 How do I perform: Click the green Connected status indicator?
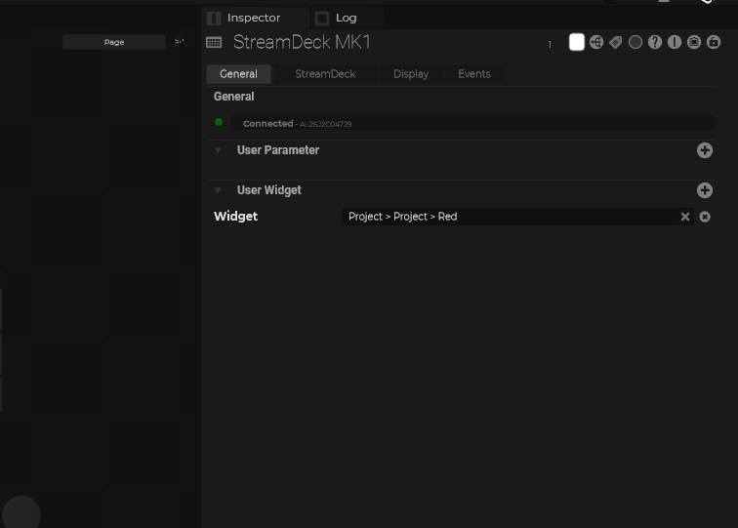tap(219, 123)
